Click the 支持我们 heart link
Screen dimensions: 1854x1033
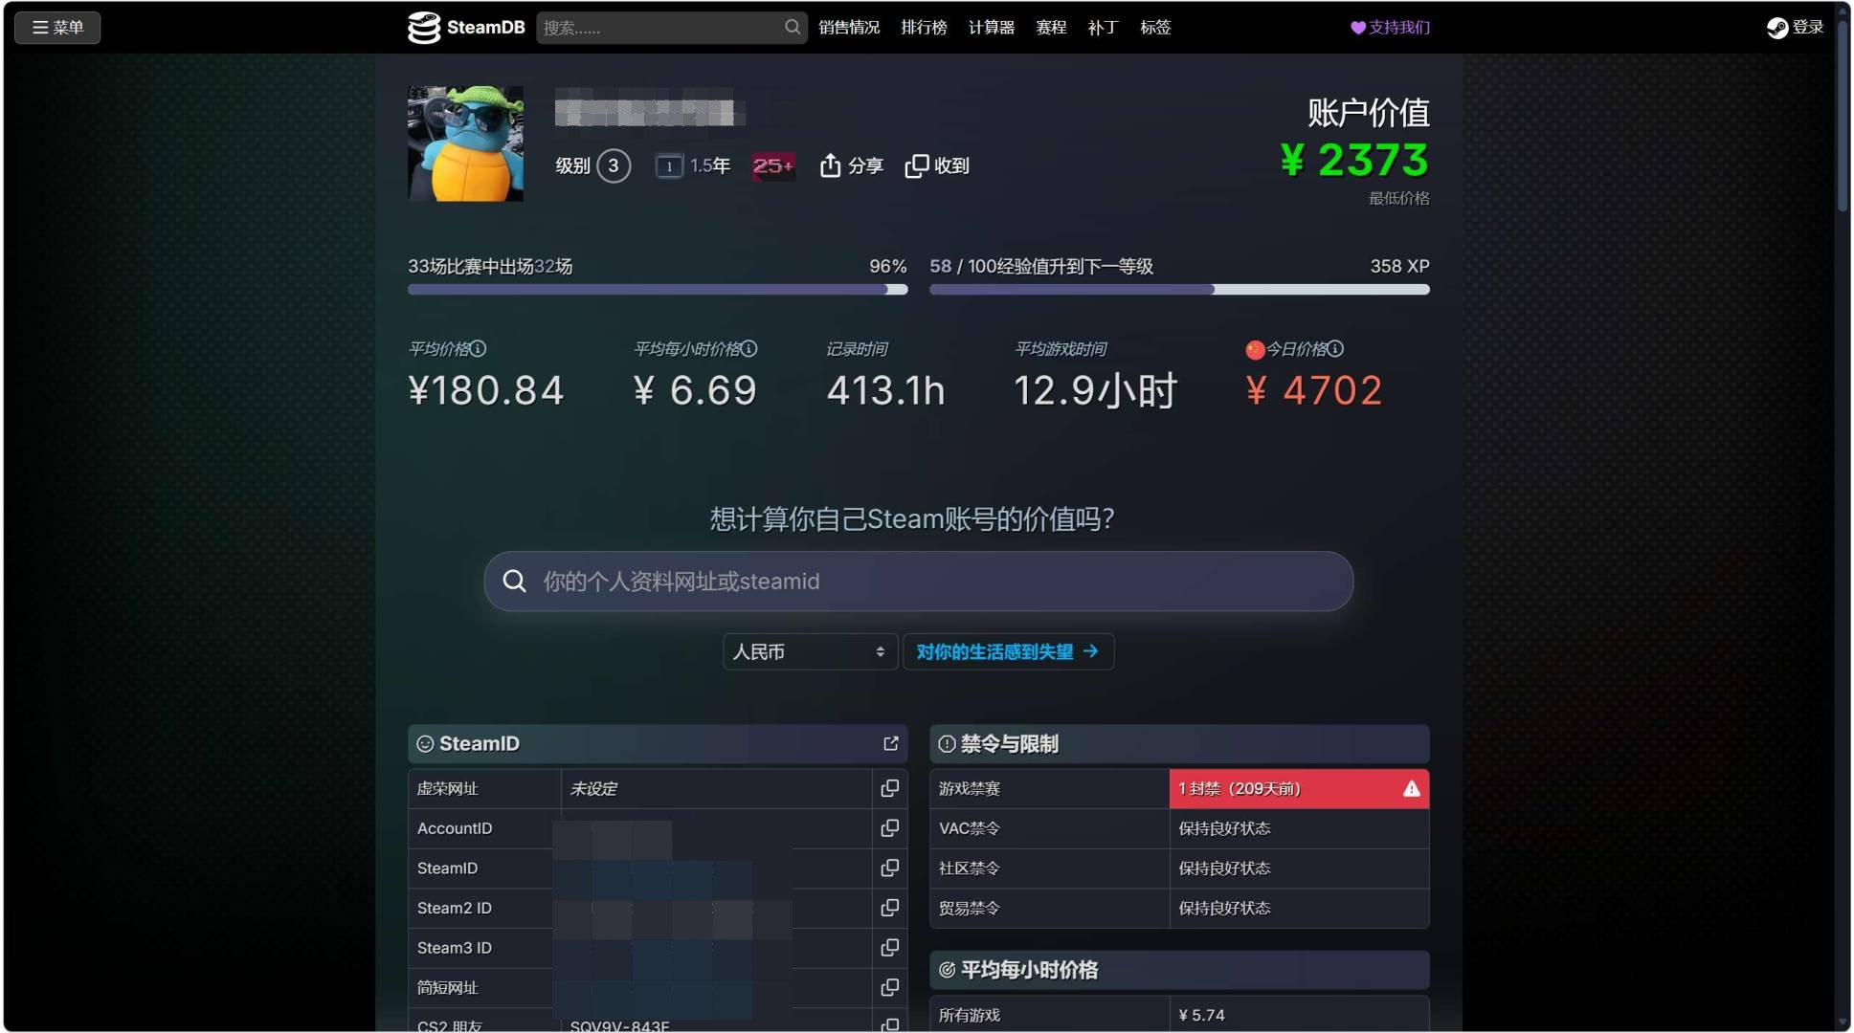pyautogui.click(x=1390, y=28)
